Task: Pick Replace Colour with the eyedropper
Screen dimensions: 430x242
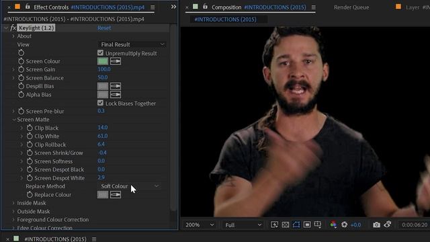Action: tap(116, 194)
